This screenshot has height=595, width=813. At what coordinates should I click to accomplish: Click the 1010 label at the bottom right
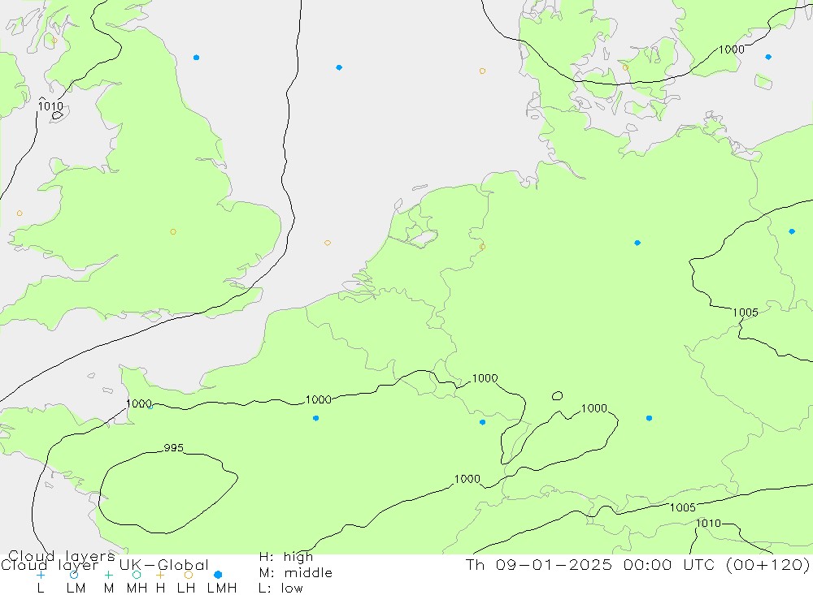point(708,523)
